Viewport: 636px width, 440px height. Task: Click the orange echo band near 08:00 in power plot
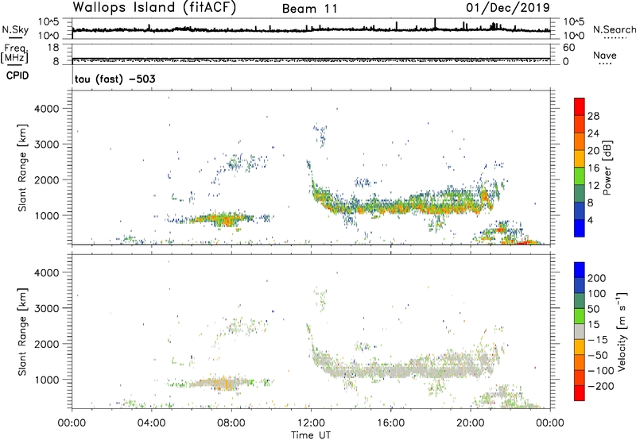223,219
